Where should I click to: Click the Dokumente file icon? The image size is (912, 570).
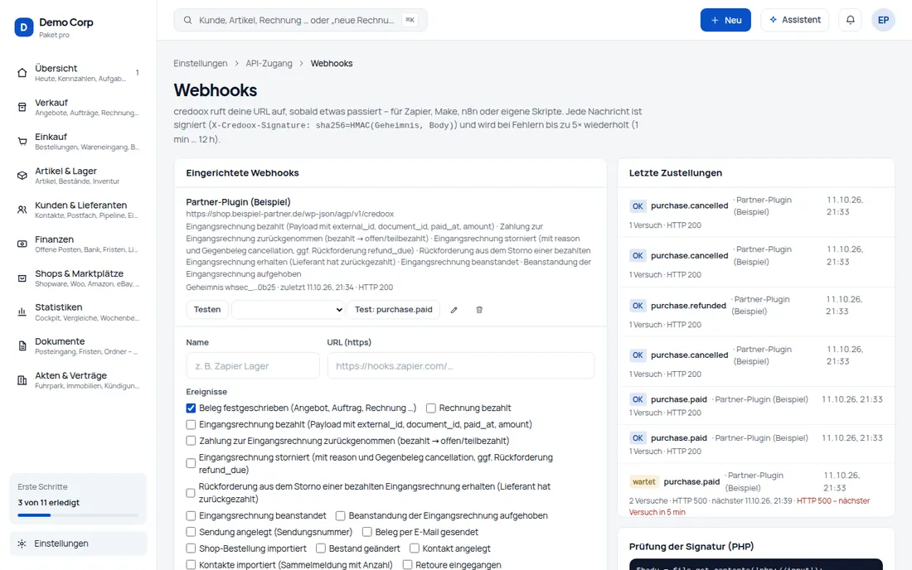(x=22, y=346)
